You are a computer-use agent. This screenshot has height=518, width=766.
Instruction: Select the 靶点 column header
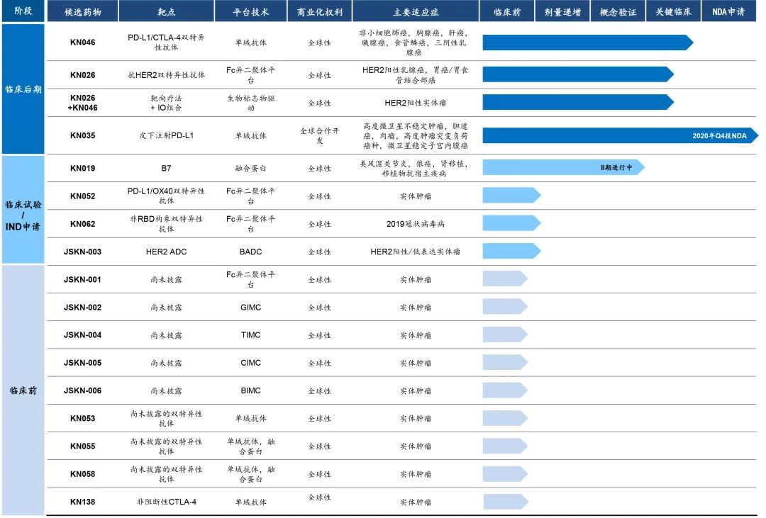point(166,13)
